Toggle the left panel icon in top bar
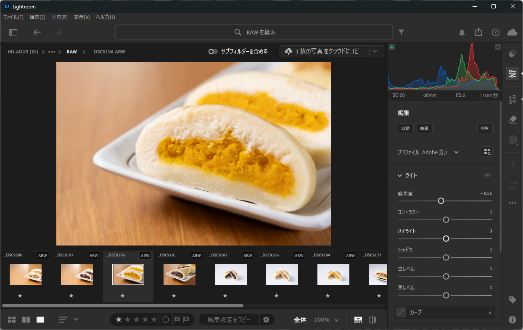Viewport: 523px width, 330px height. tap(13, 32)
